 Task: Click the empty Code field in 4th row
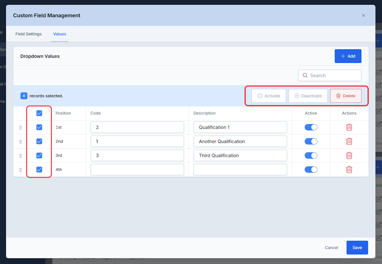pyautogui.click(x=137, y=170)
